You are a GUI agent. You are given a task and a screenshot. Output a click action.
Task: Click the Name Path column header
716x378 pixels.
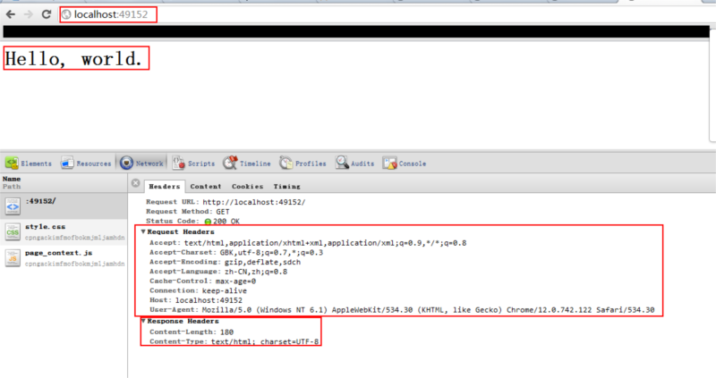(64, 183)
